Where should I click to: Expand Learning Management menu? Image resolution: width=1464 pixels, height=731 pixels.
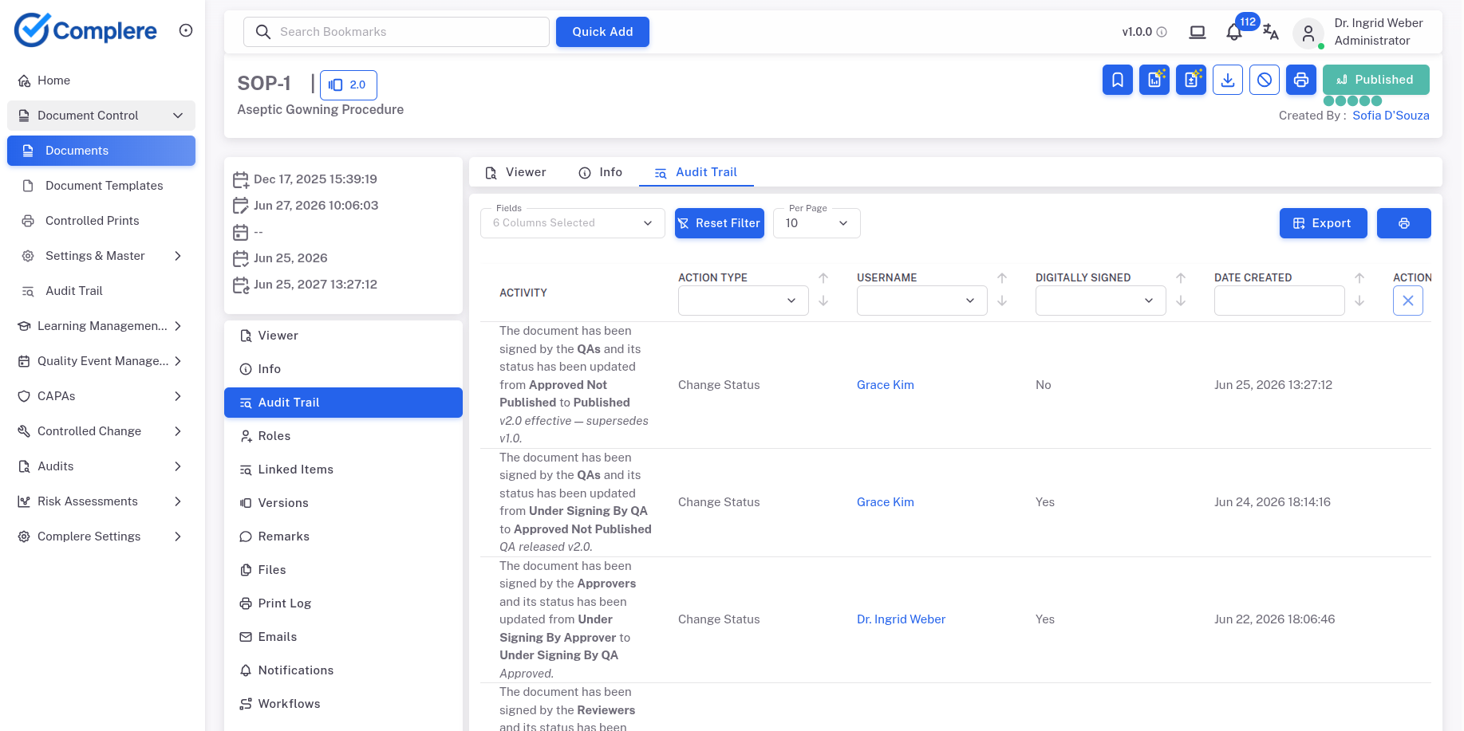(101, 326)
